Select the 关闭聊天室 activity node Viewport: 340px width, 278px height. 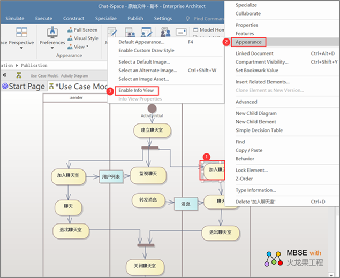point(145,267)
